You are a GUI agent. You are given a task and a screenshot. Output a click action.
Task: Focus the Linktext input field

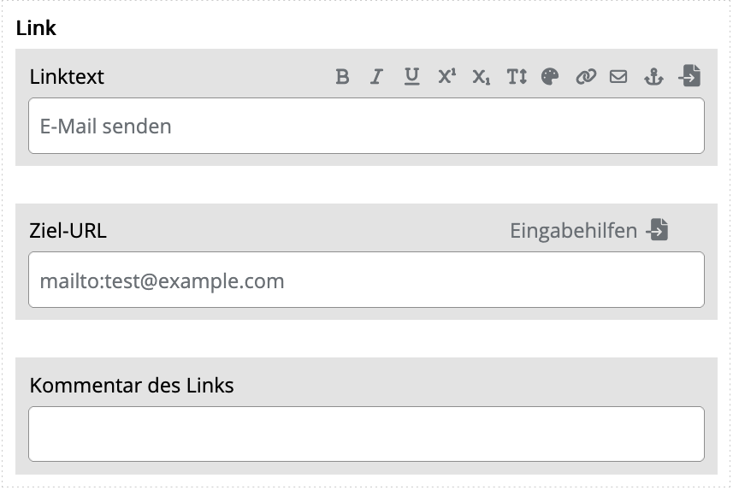[366, 127]
